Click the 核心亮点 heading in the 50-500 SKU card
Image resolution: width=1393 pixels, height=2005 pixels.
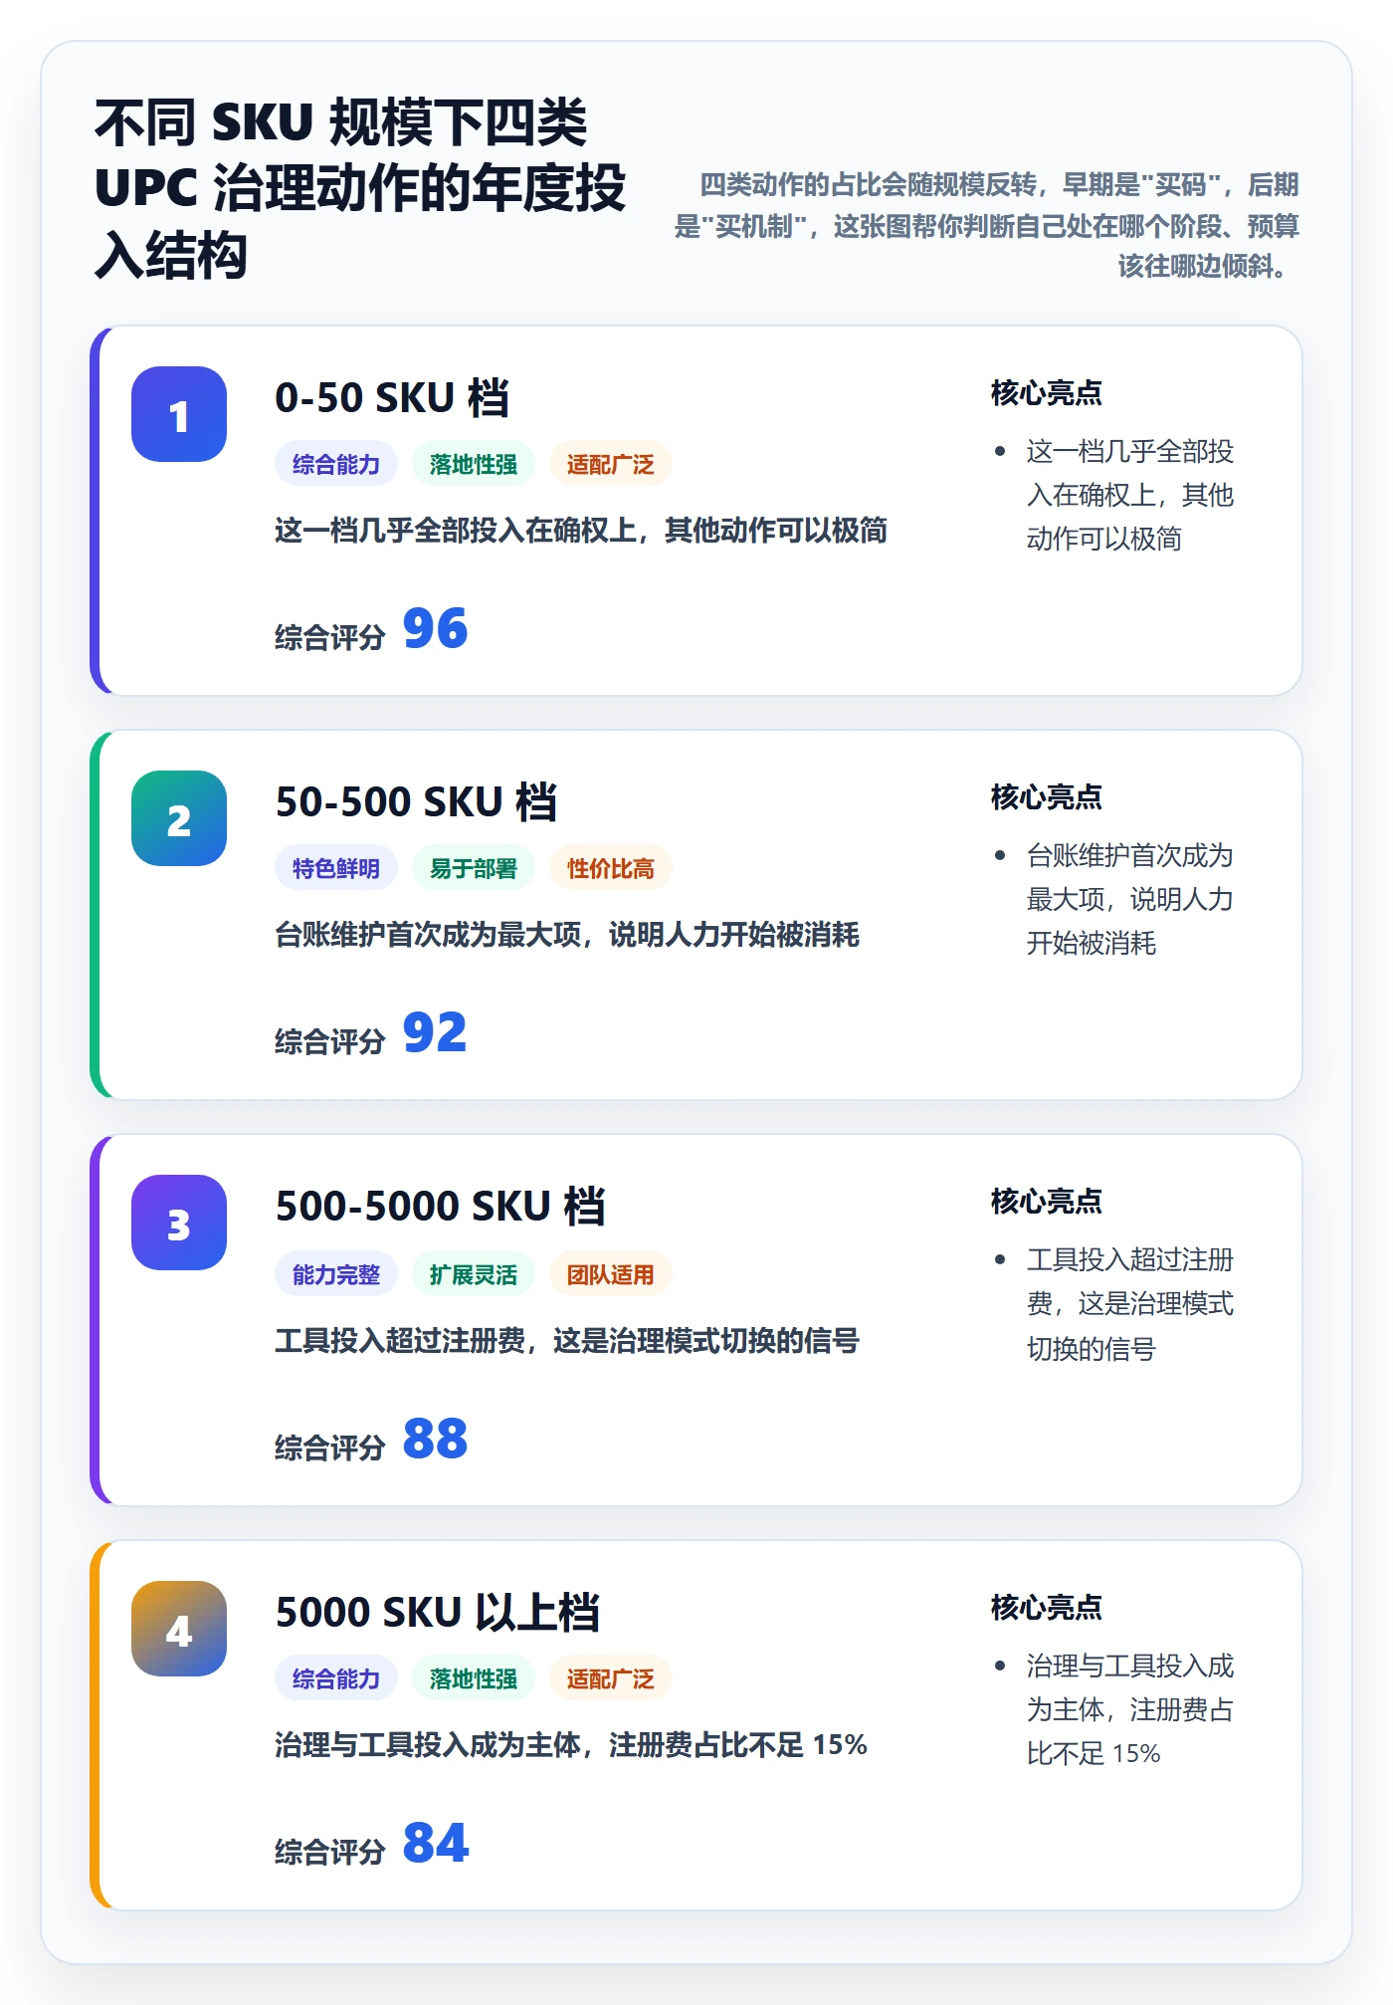[1047, 797]
